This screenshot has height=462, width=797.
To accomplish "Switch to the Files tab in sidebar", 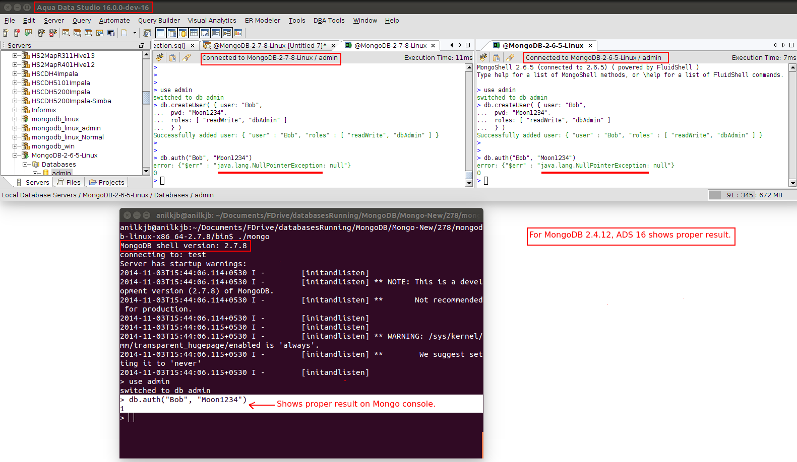I will pyautogui.click(x=69, y=183).
